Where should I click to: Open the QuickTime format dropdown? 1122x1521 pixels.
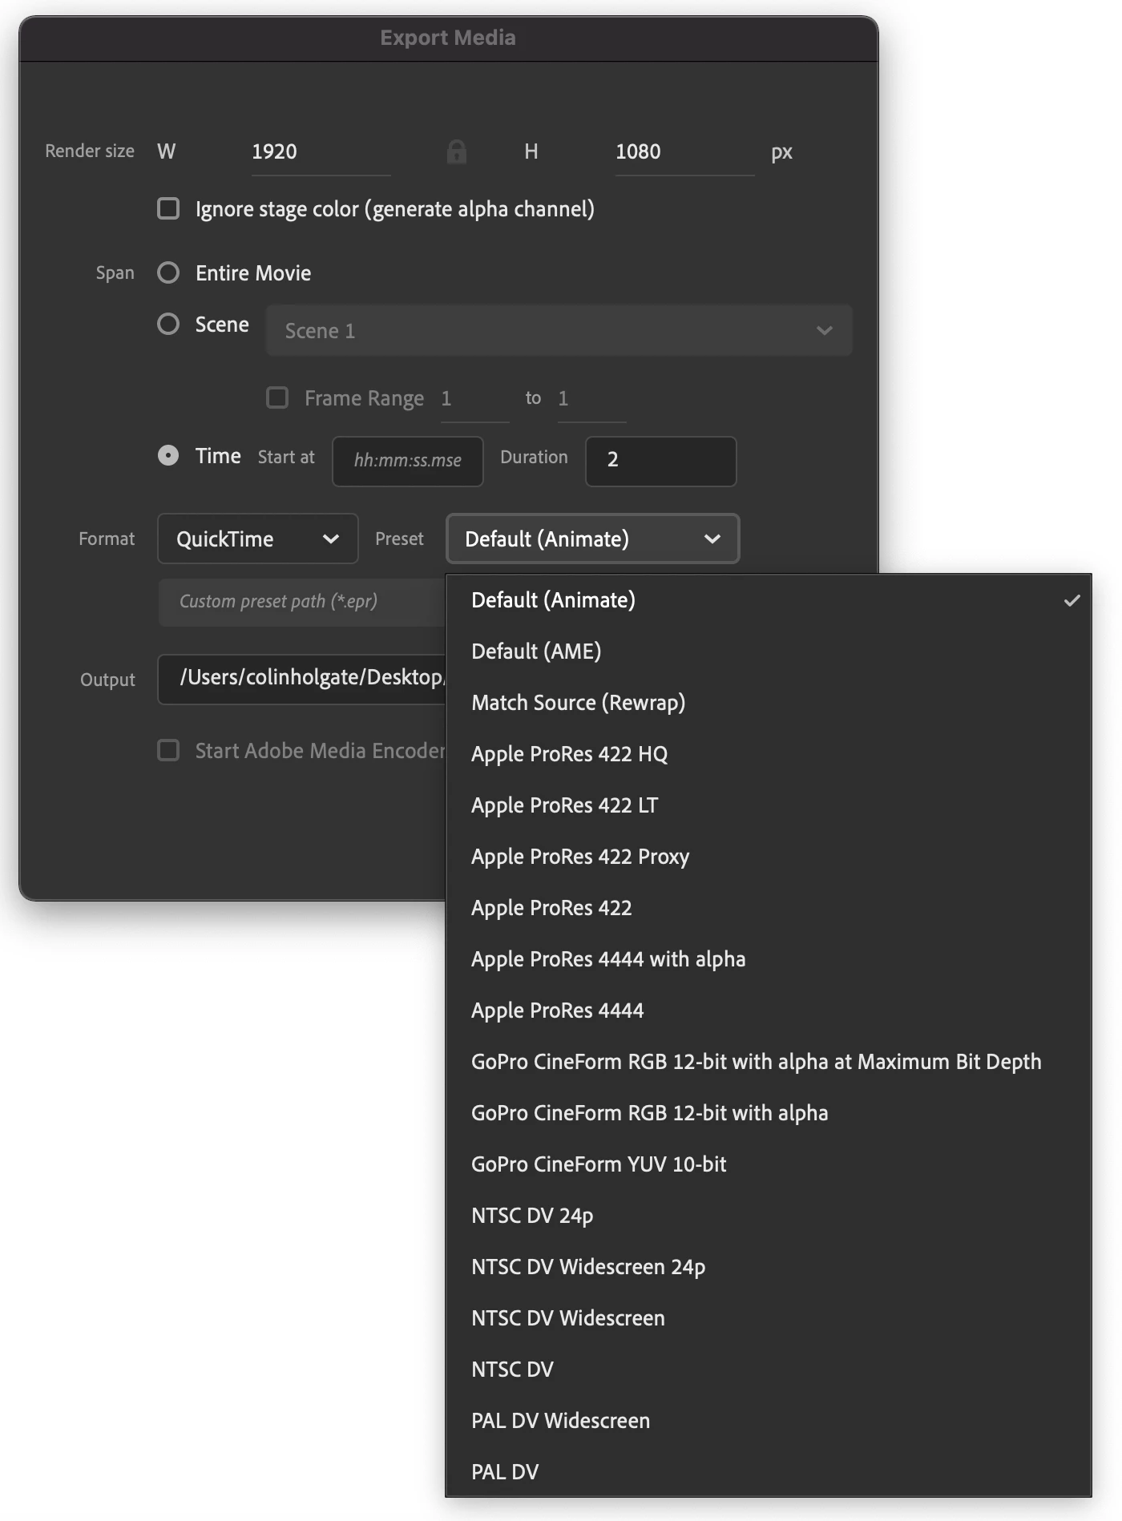tap(257, 539)
